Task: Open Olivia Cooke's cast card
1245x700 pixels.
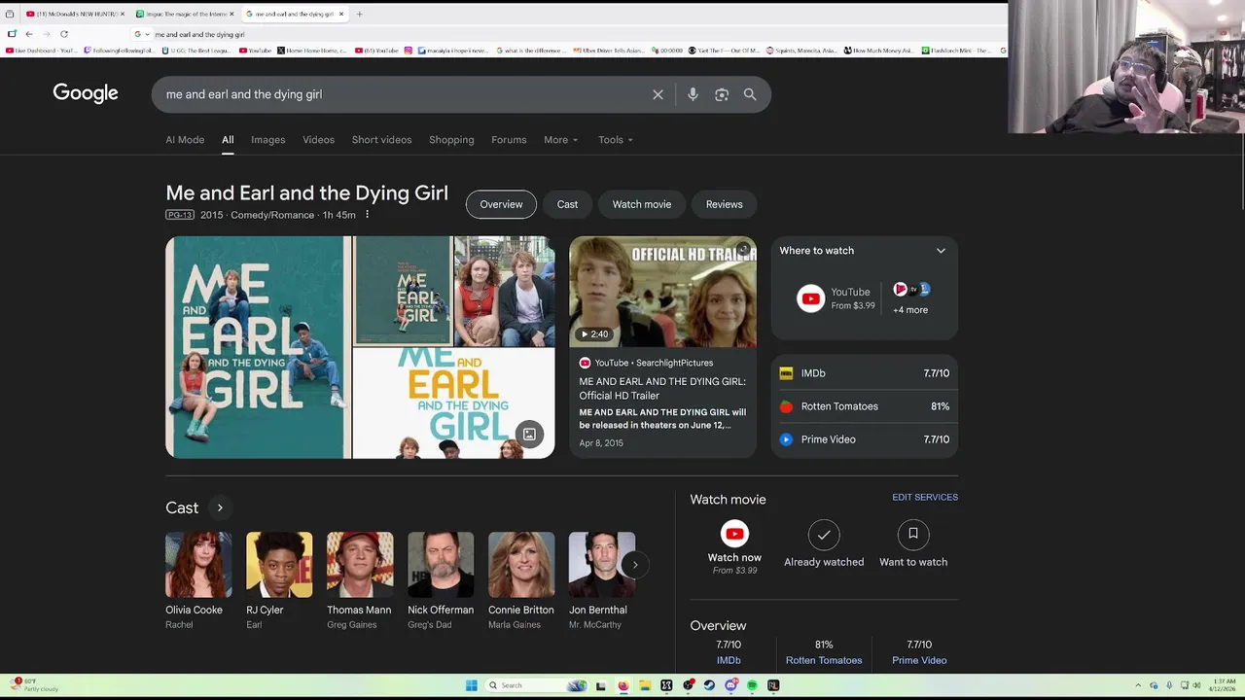Action: pos(198,580)
